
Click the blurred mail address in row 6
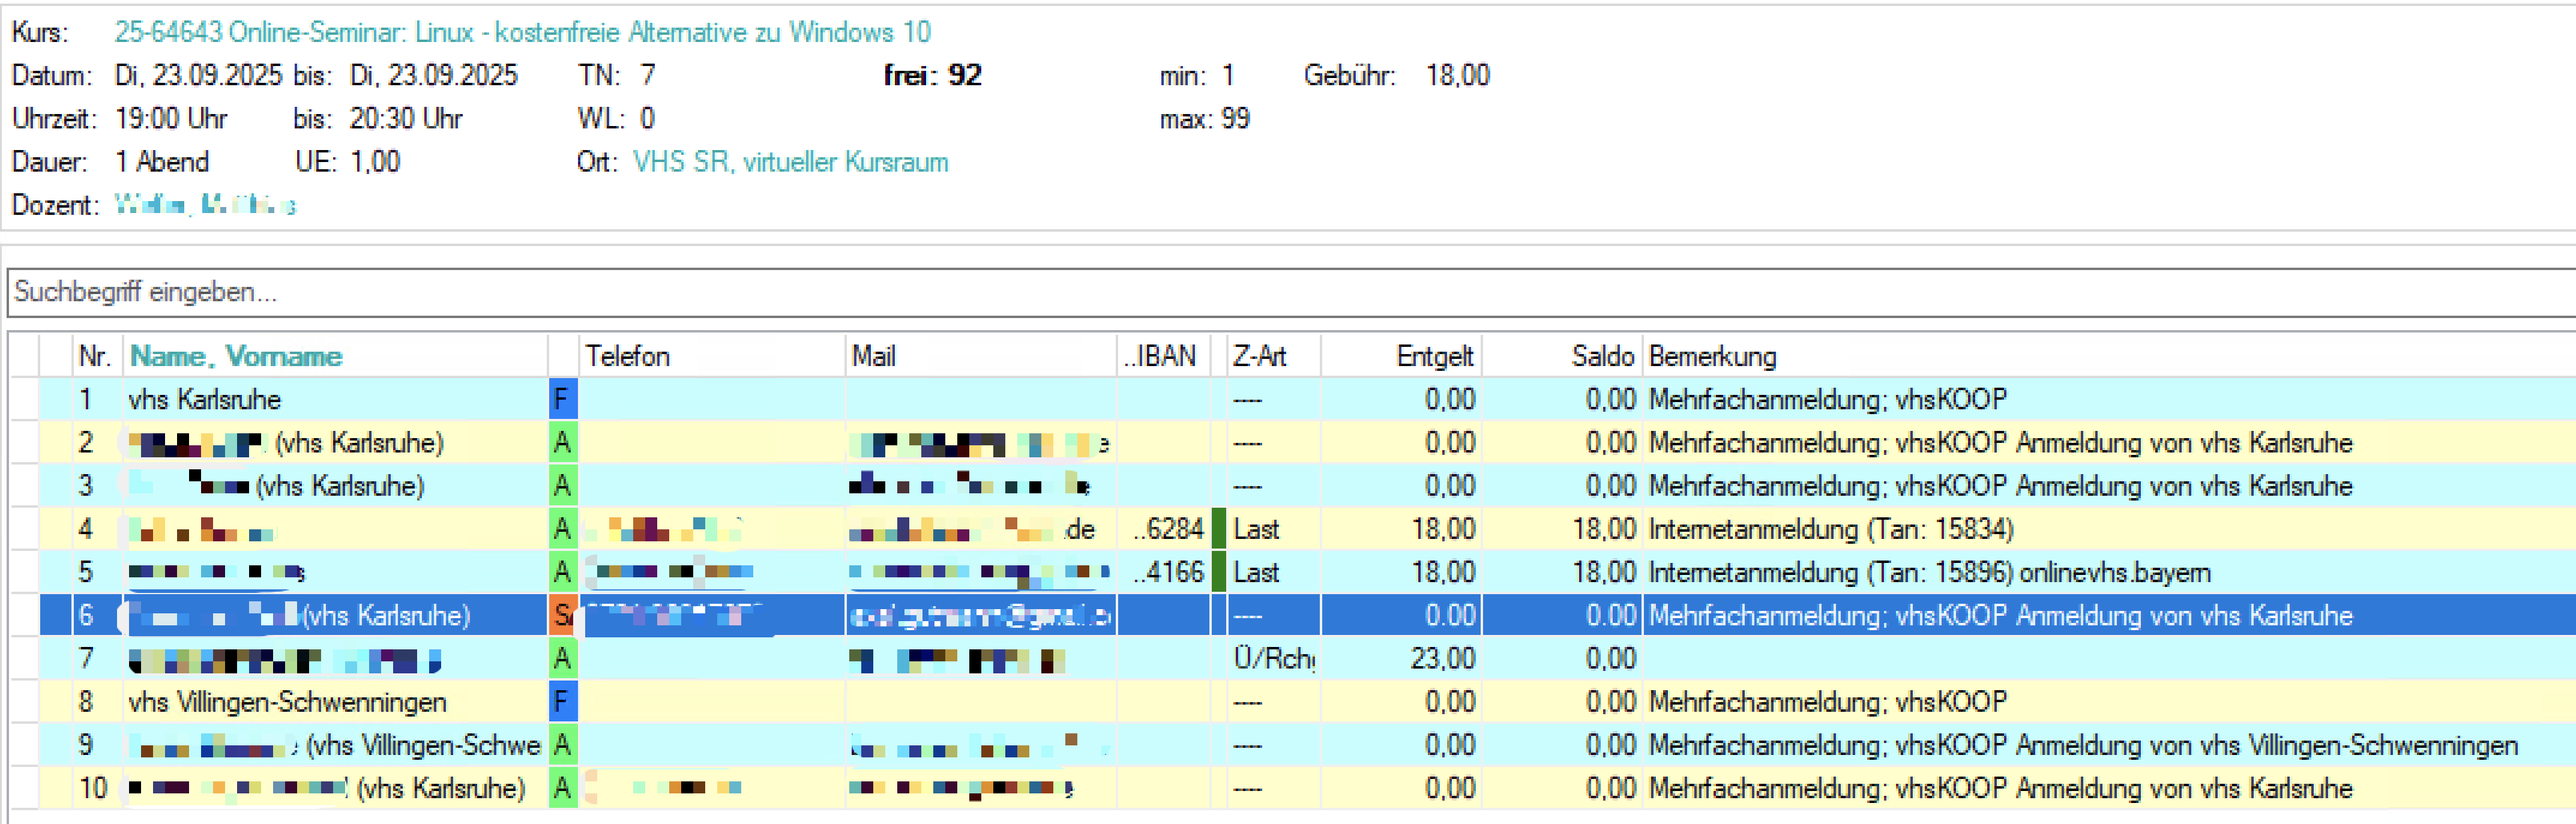click(980, 616)
